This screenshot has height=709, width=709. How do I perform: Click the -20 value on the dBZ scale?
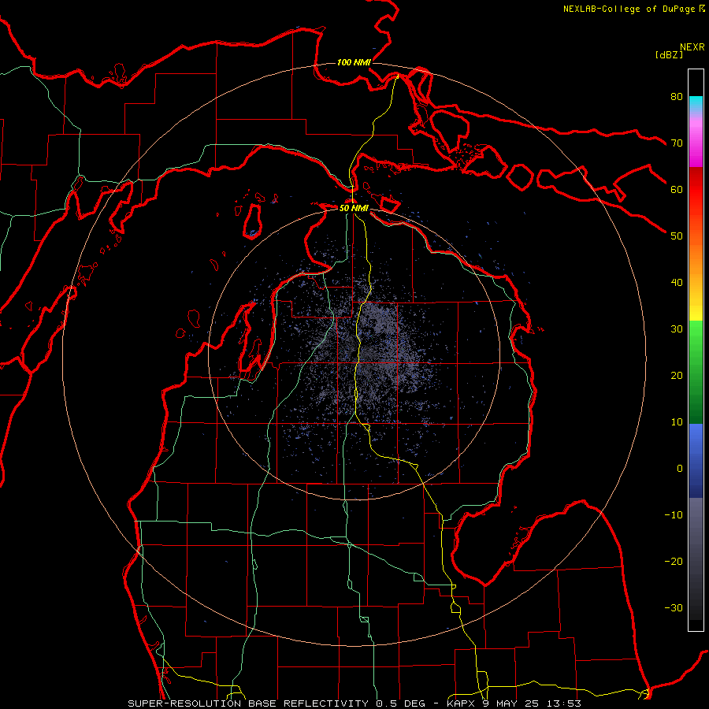click(674, 562)
